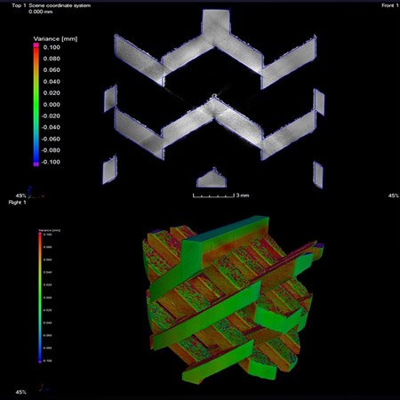The width and height of the screenshot is (400, 400).
Task: Click the purple lower cap of the large color bar
Action: 36,164
